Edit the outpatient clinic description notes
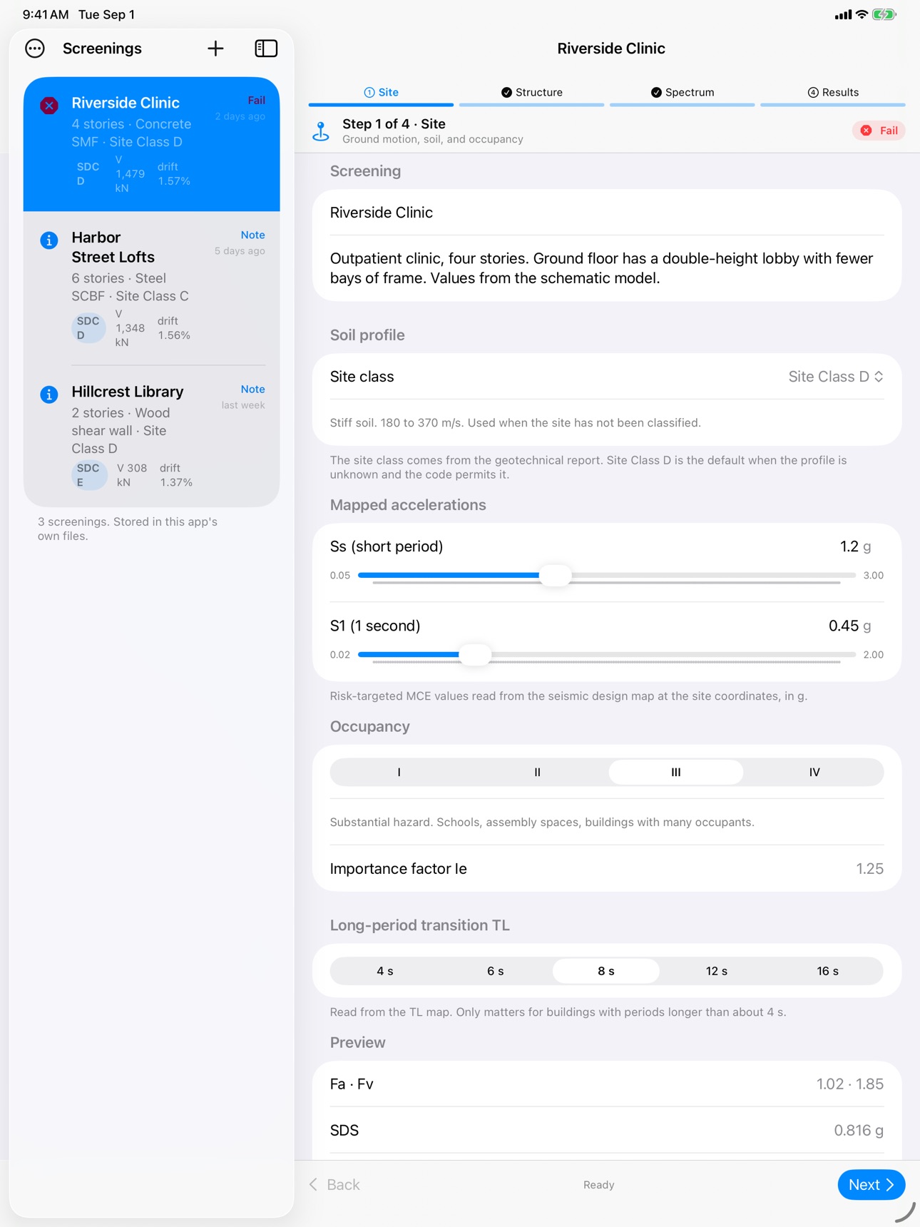Image resolution: width=920 pixels, height=1227 pixels. pos(607,268)
